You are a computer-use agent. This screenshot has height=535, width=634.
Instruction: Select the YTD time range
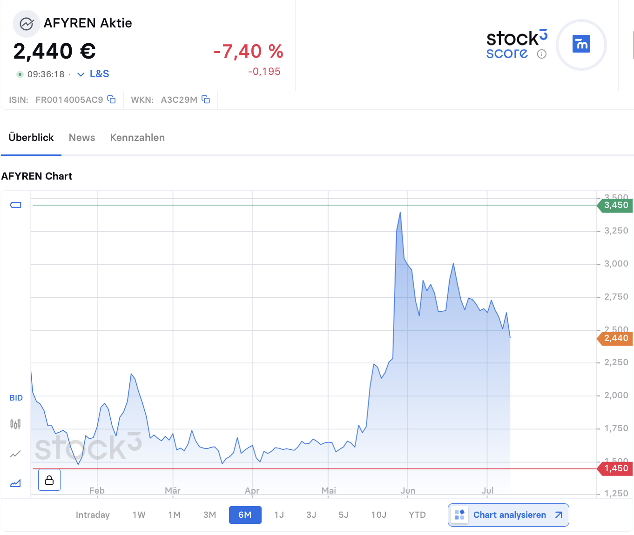(417, 515)
